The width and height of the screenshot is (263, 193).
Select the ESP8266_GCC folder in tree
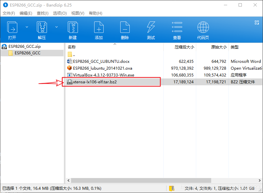[x=27, y=53]
